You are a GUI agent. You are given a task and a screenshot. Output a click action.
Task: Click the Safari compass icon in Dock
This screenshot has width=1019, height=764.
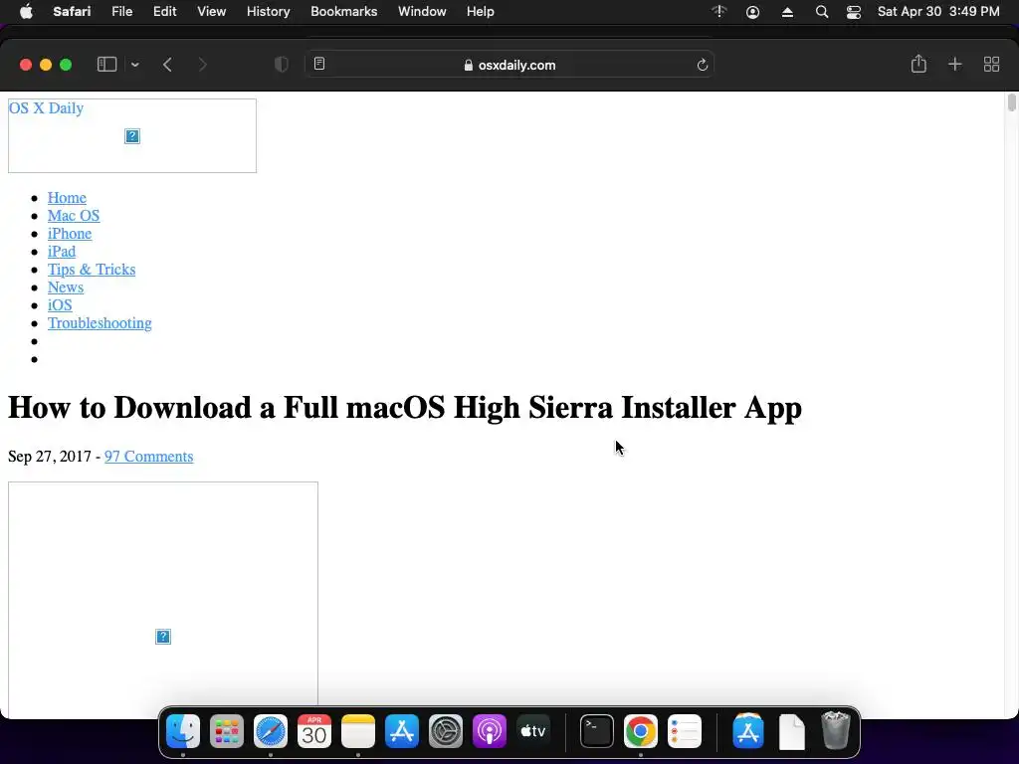pos(271,731)
